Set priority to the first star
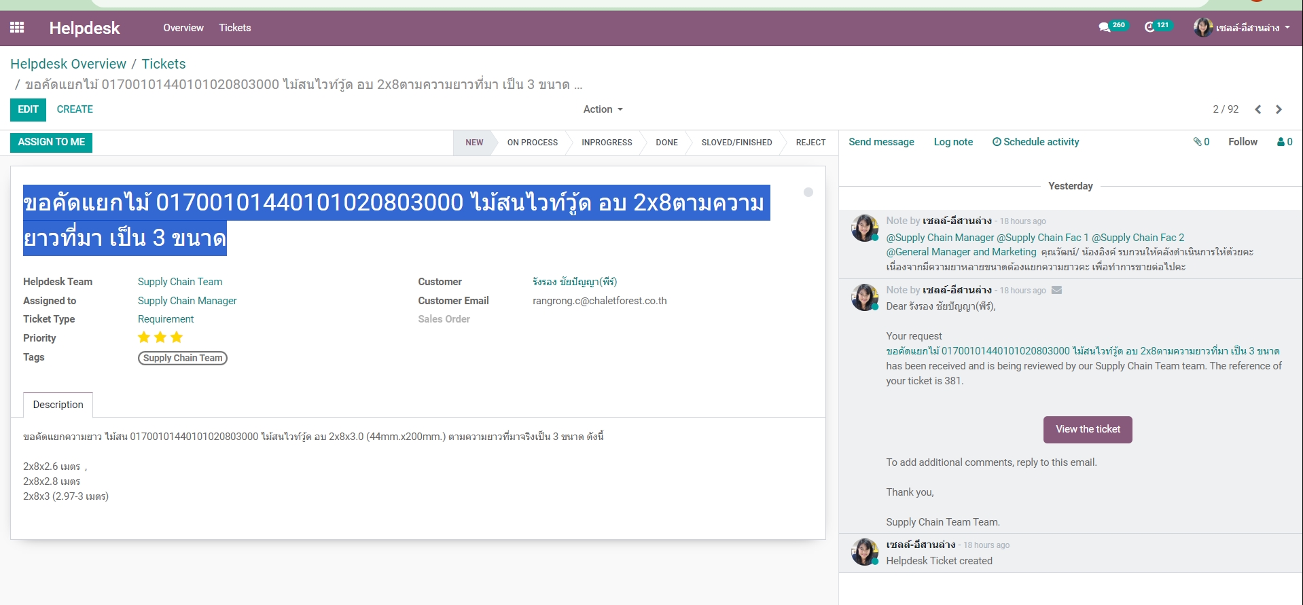 (144, 337)
